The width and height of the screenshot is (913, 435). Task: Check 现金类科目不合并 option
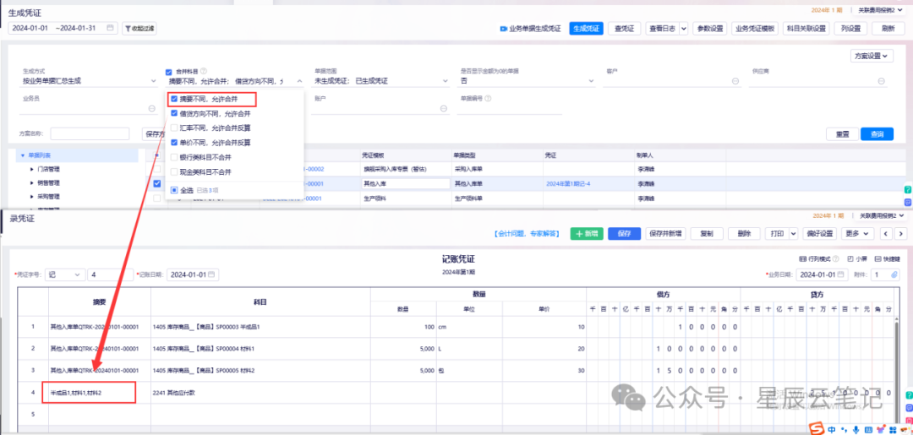coord(174,171)
